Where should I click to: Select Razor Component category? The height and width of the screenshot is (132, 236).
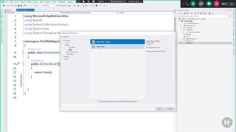click(72, 52)
